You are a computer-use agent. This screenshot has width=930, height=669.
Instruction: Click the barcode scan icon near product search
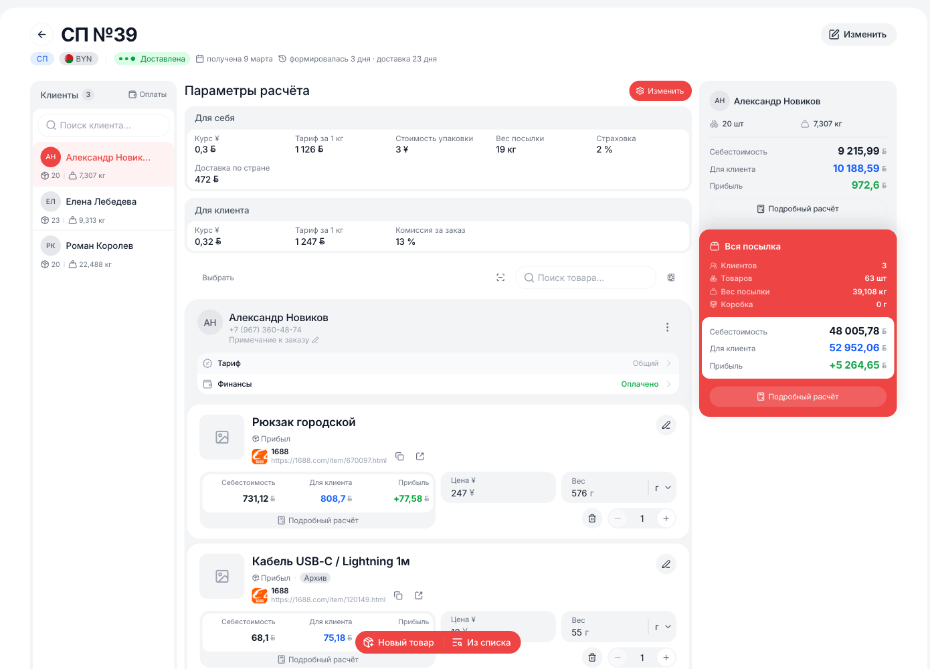pos(500,278)
